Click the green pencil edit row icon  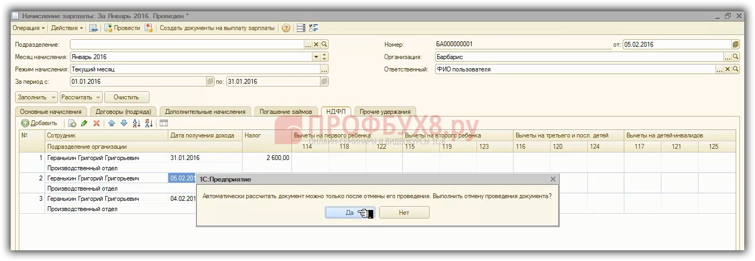(x=84, y=124)
